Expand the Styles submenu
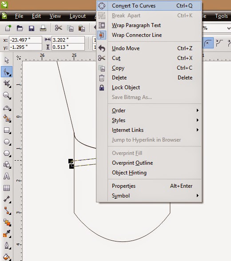231x261 pixels. tap(149, 120)
